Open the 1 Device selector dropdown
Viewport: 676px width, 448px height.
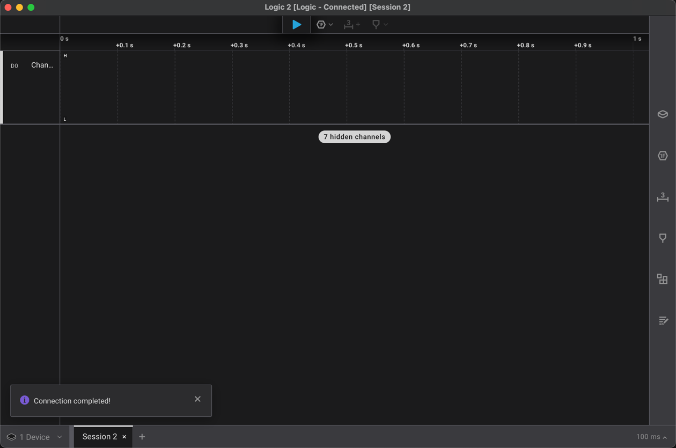point(35,437)
